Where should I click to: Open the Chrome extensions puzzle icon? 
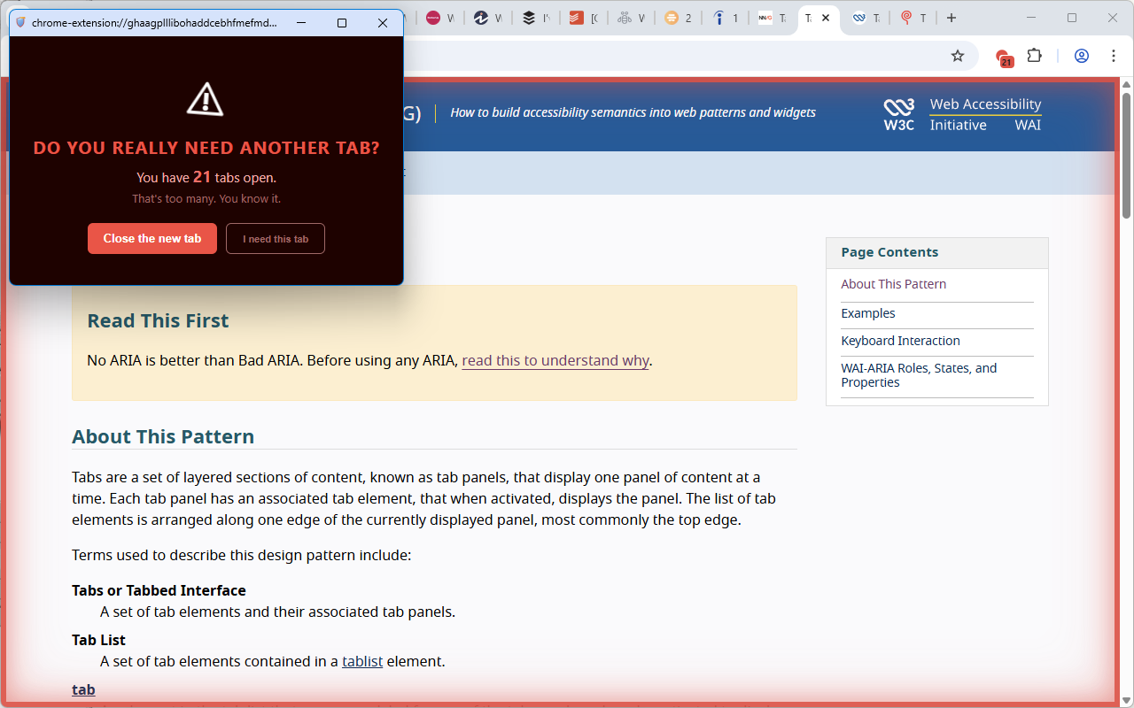1034,56
